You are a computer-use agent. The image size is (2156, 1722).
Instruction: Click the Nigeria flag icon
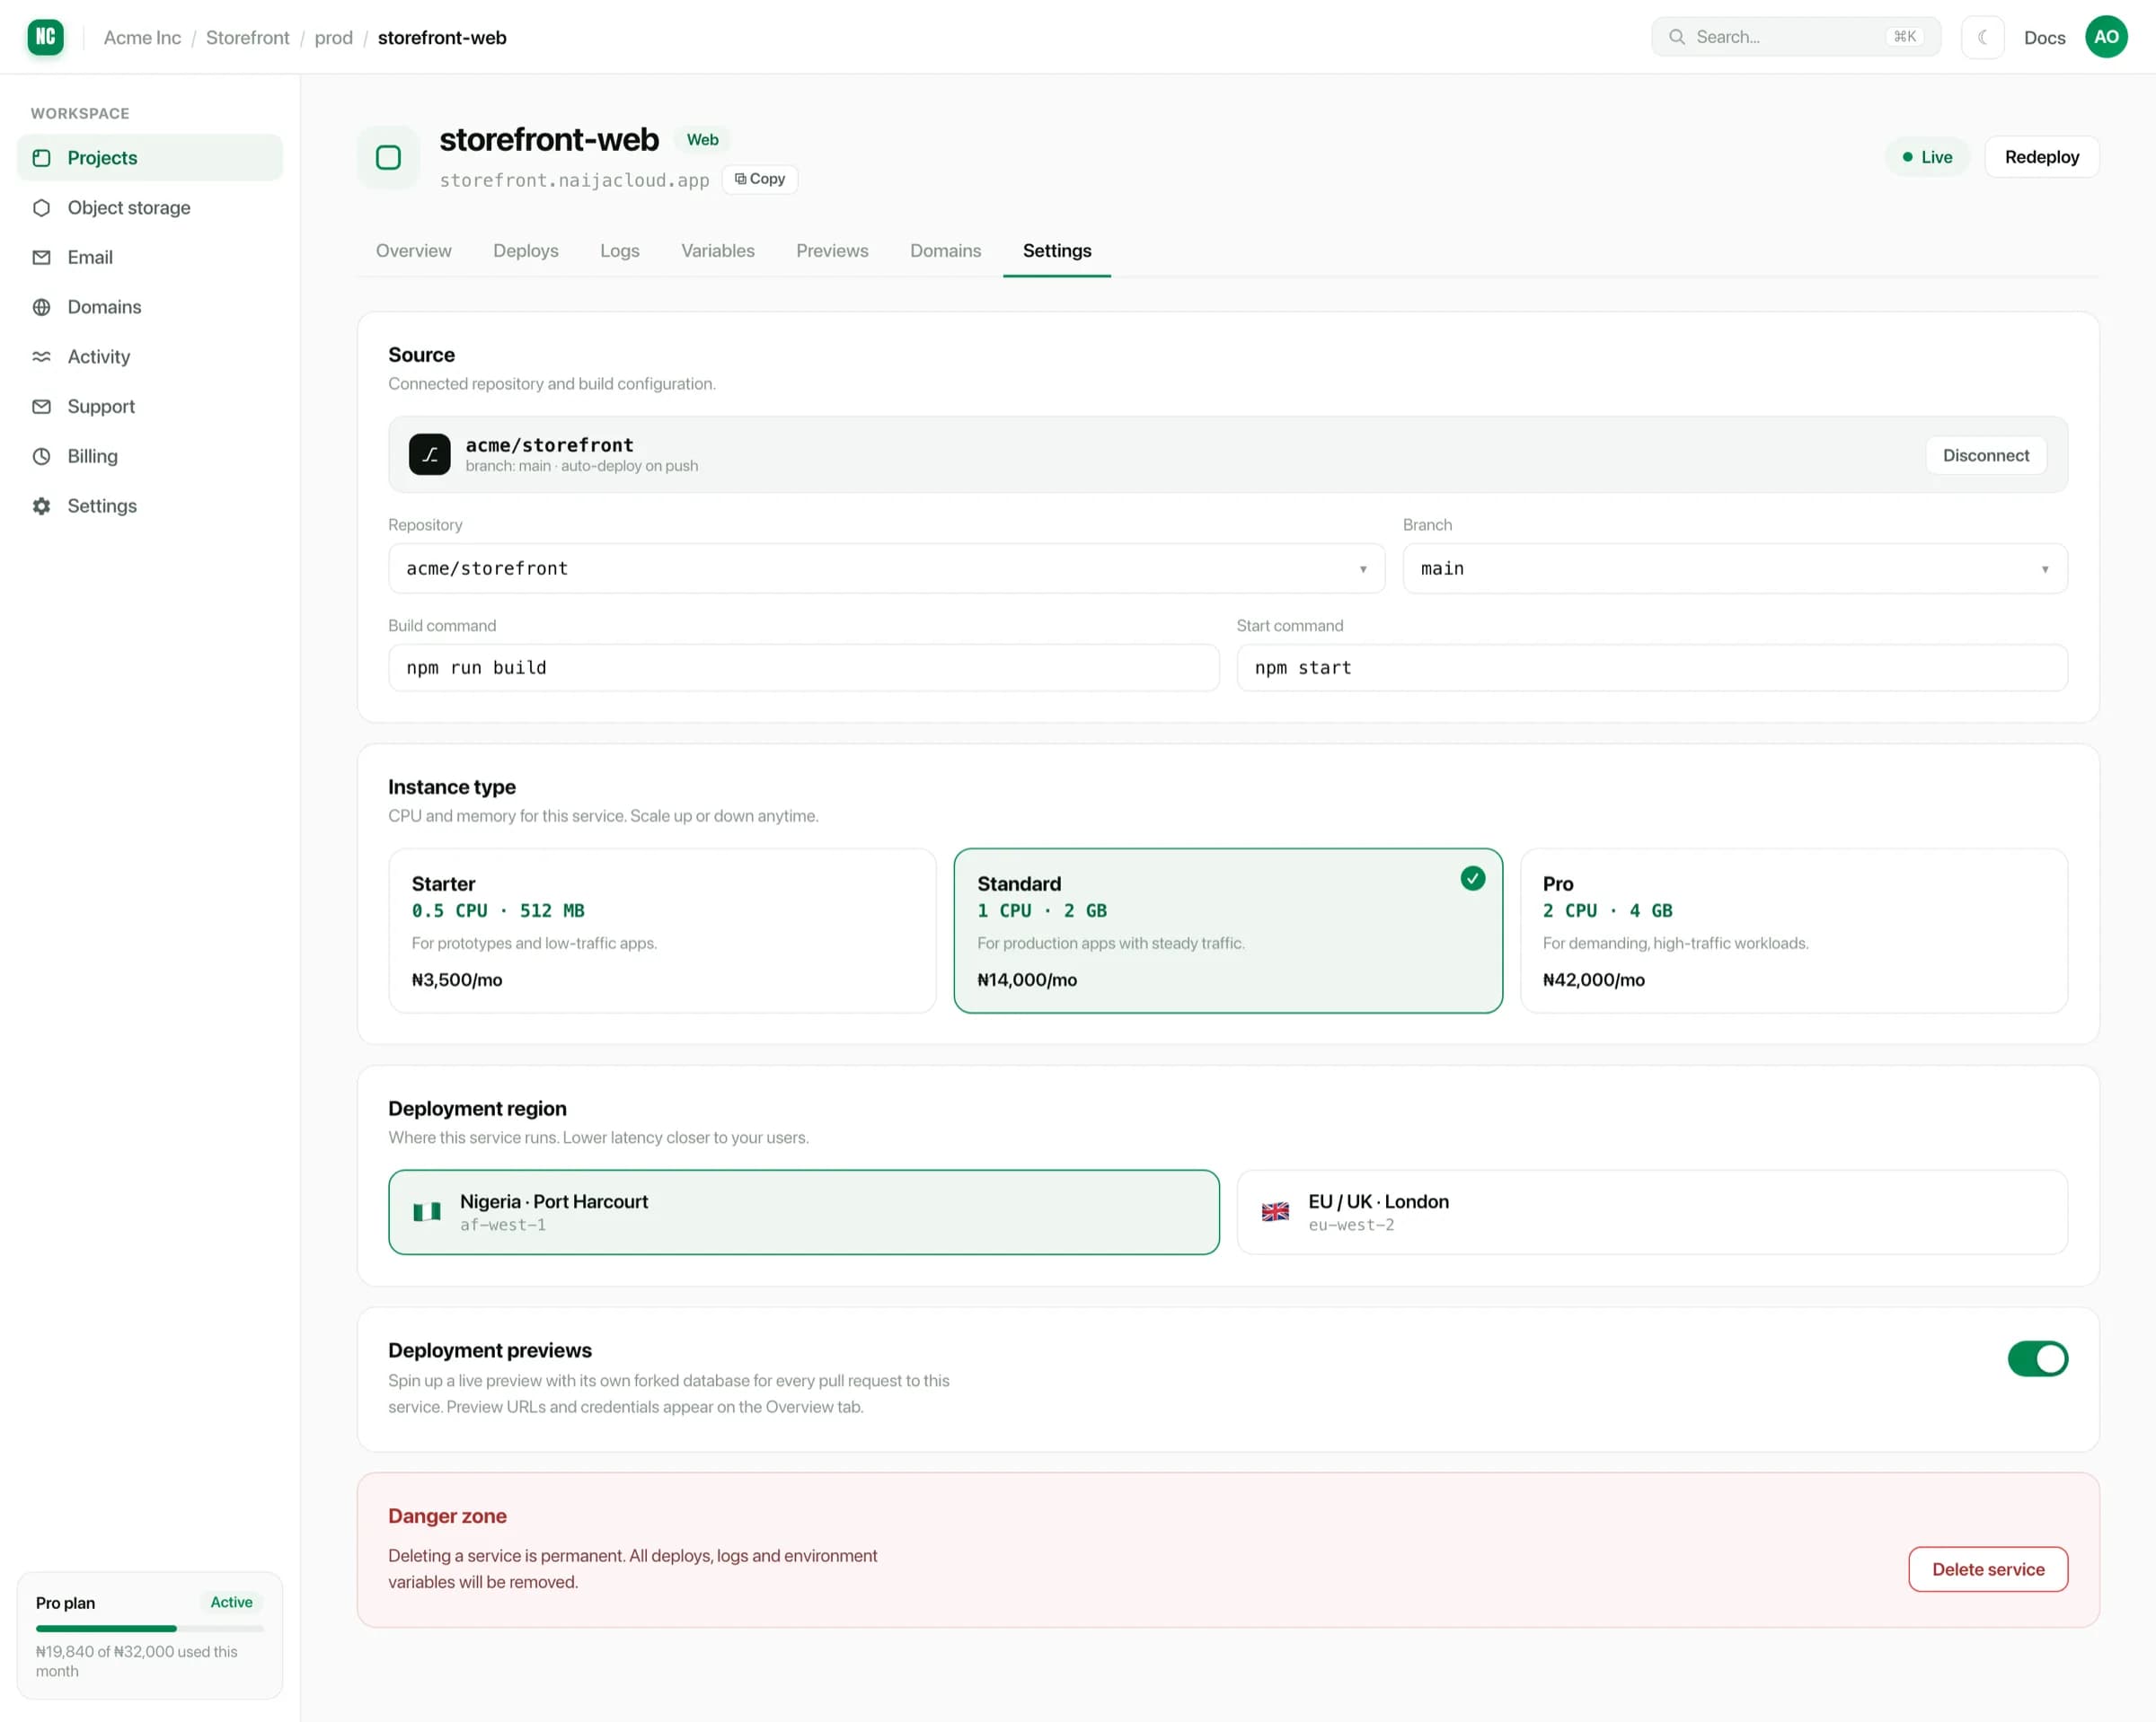click(427, 1212)
